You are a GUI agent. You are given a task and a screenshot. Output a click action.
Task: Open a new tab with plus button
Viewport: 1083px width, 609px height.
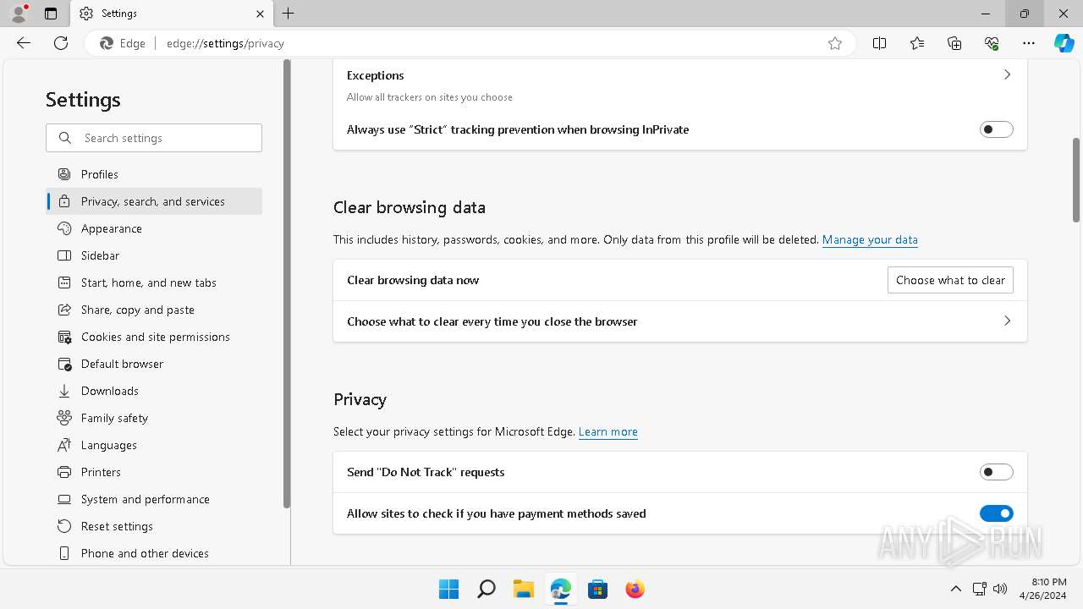coord(289,14)
